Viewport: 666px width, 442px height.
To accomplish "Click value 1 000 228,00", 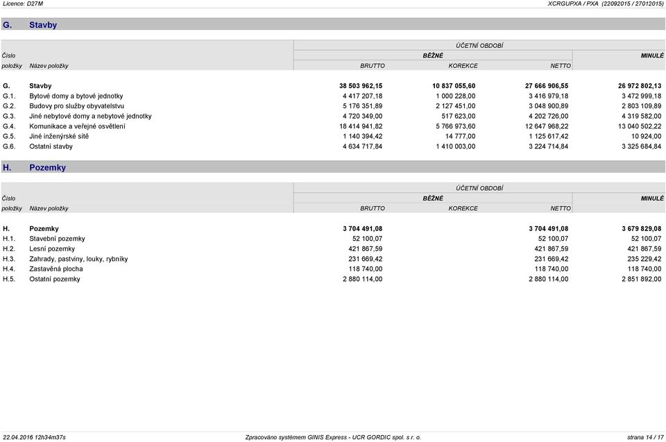I will (x=455, y=96).
